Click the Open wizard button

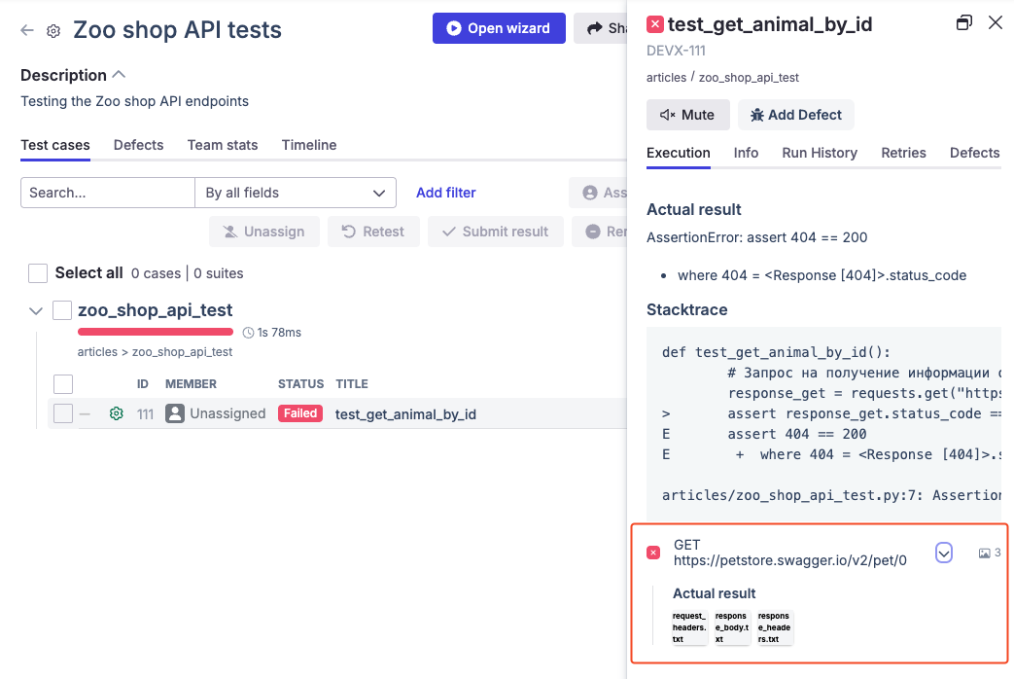[498, 28]
